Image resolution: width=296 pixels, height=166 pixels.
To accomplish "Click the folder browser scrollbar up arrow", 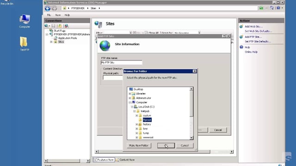I will click(x=191, y=89).
